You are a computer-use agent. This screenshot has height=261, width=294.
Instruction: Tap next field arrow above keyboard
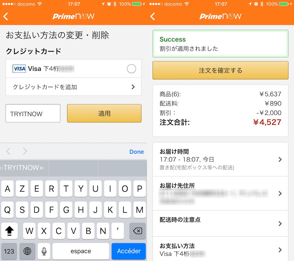pyautogui.click(x=25, y=151)
